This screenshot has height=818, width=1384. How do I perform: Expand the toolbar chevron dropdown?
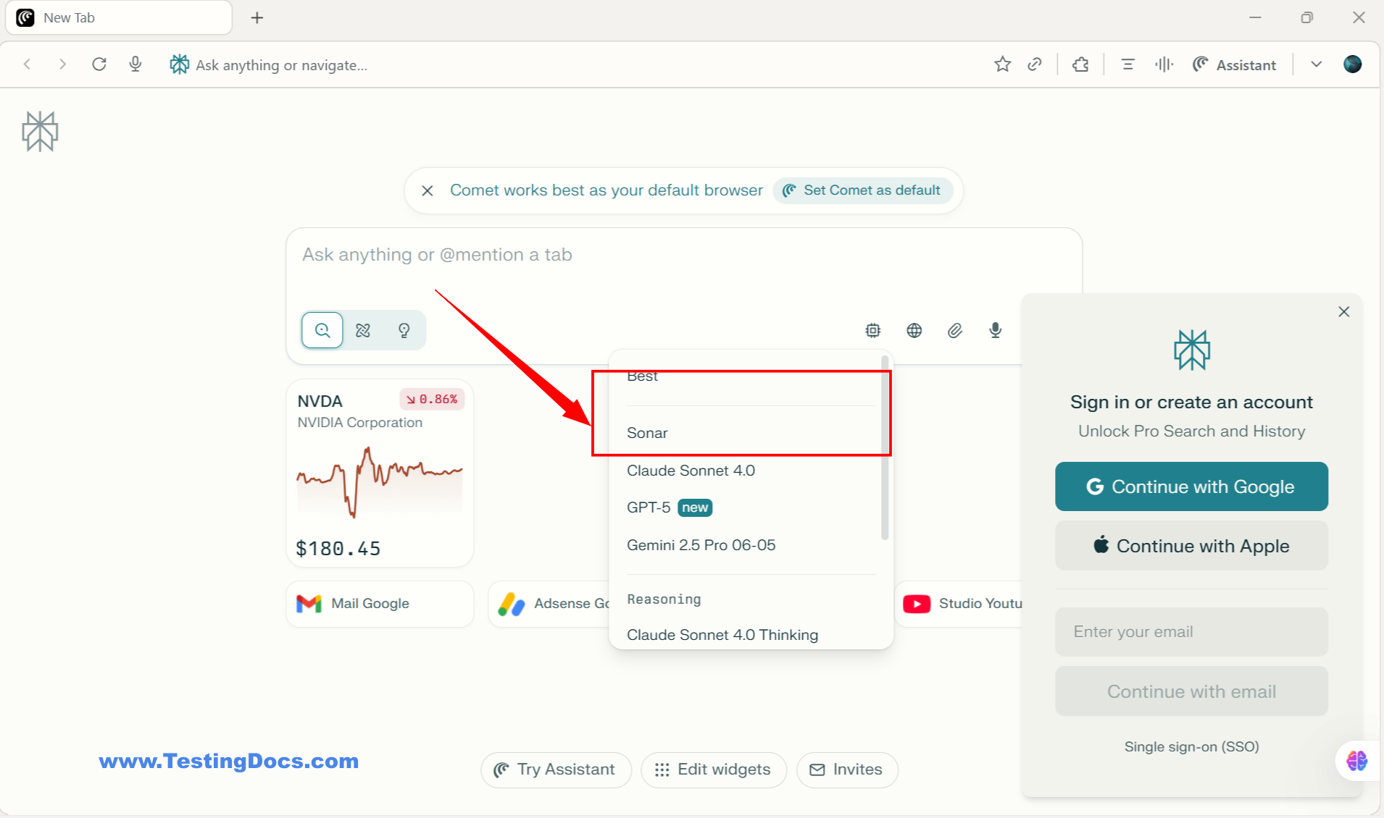click(1316, 64)
